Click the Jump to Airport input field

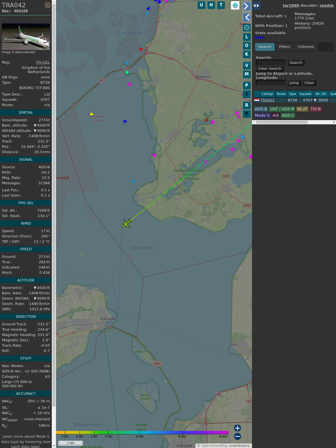[x=271, y=83]
